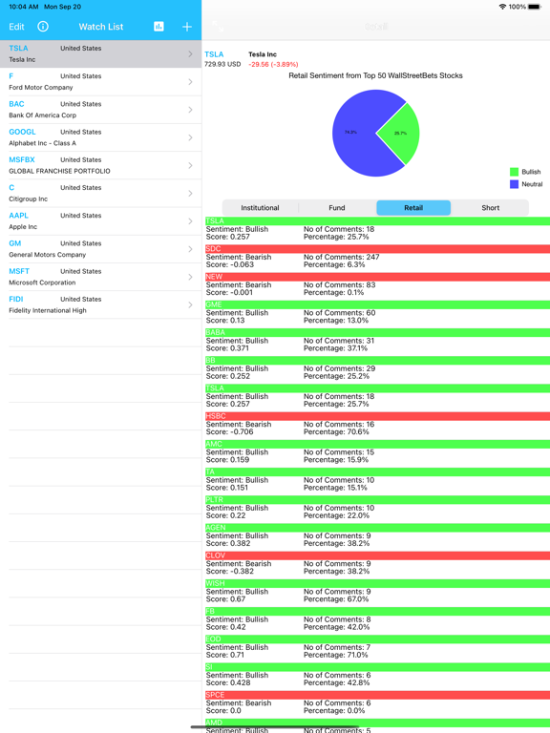Select the HSBC red sentiment bar

[377, 416]
